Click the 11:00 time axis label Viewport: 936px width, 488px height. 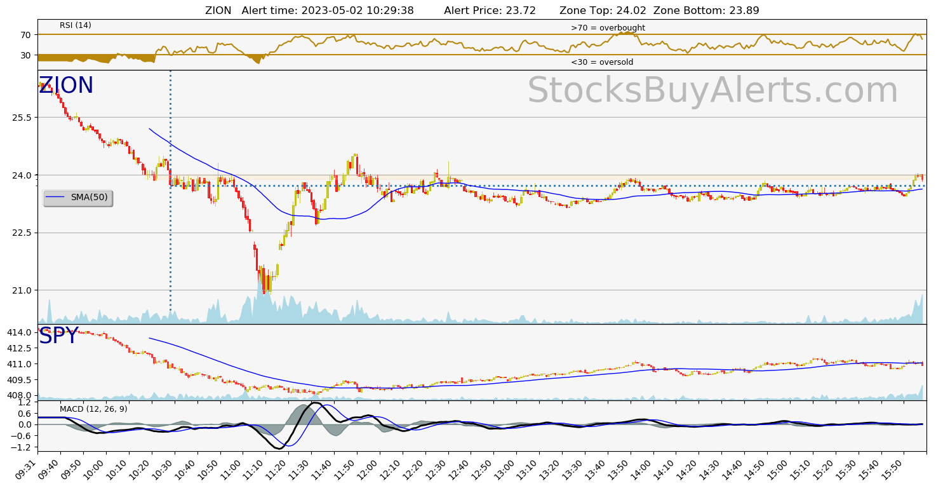pos(231,469)
